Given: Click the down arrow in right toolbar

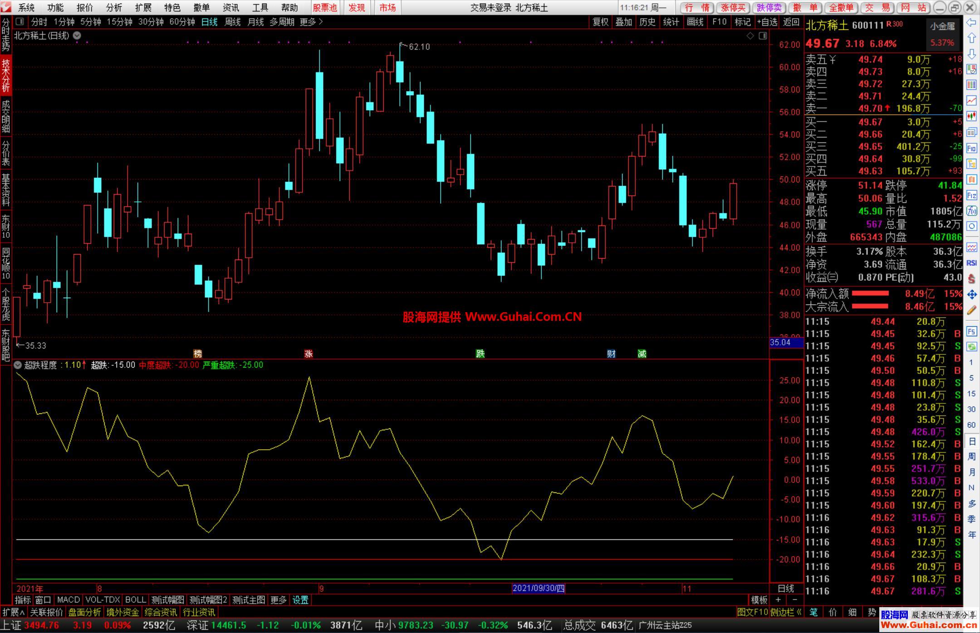Looking at the screenshot, I should point(971,54).
